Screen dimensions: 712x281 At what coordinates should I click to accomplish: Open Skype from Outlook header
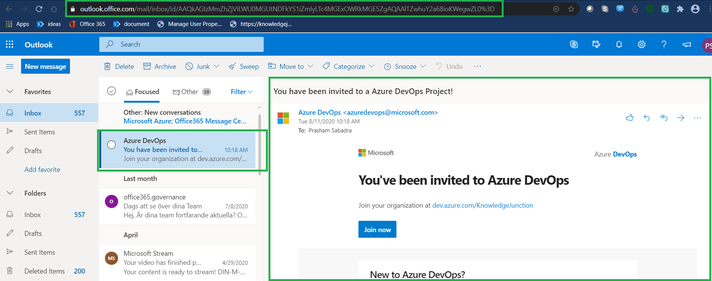tap(574, 44)
